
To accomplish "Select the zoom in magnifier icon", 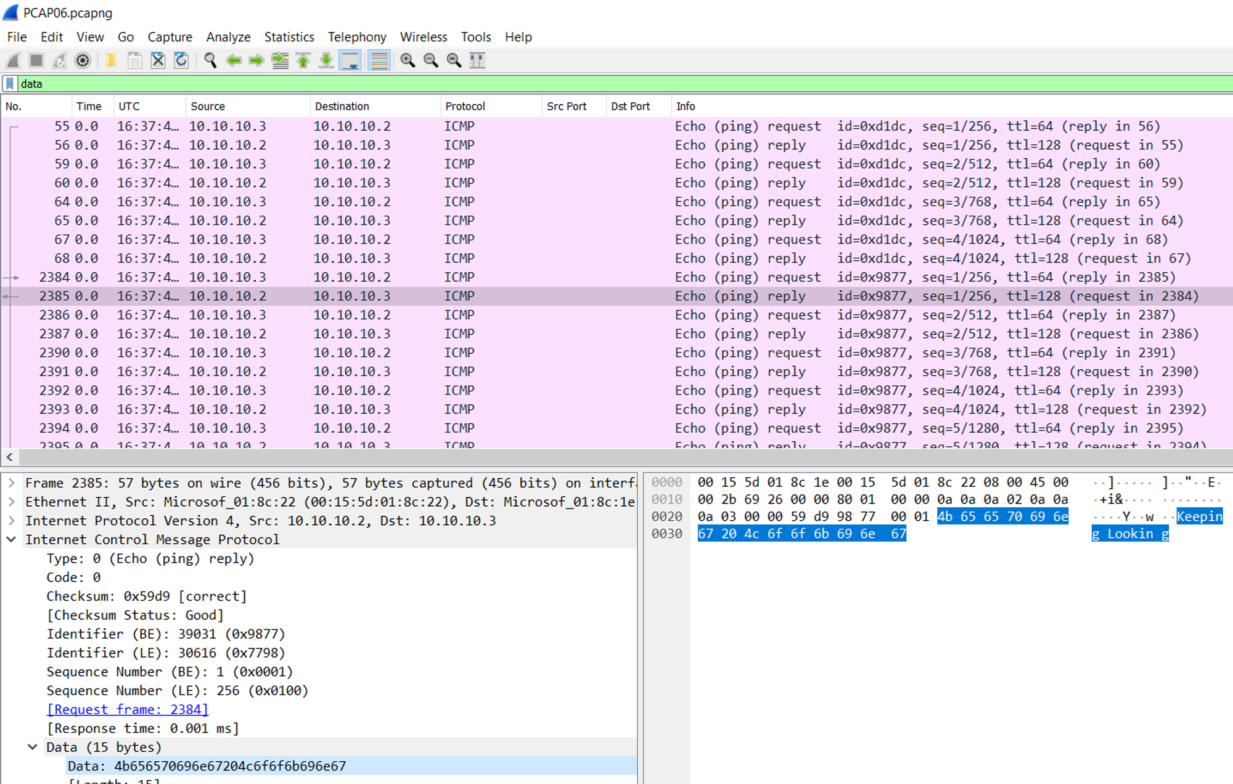I will tap(408, 60).
